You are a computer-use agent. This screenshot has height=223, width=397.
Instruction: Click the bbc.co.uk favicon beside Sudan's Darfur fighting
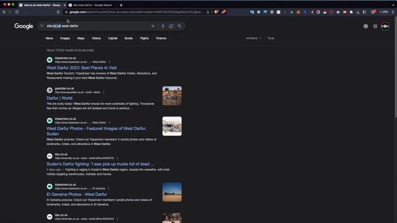tap(50, 156)
